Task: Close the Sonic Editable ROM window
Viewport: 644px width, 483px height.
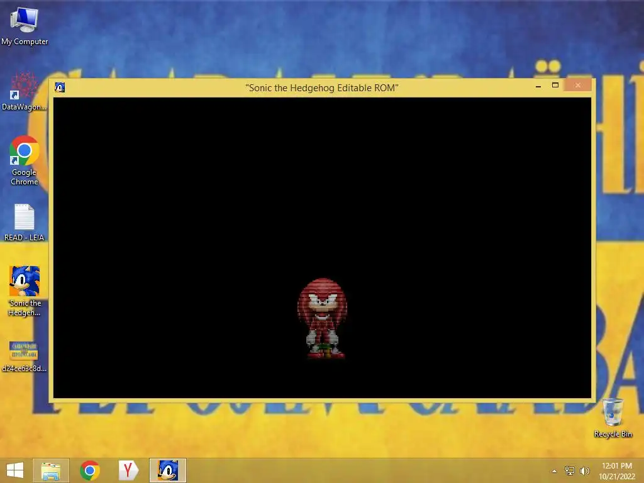Action: pyautogui.click(x=578, y=85)
